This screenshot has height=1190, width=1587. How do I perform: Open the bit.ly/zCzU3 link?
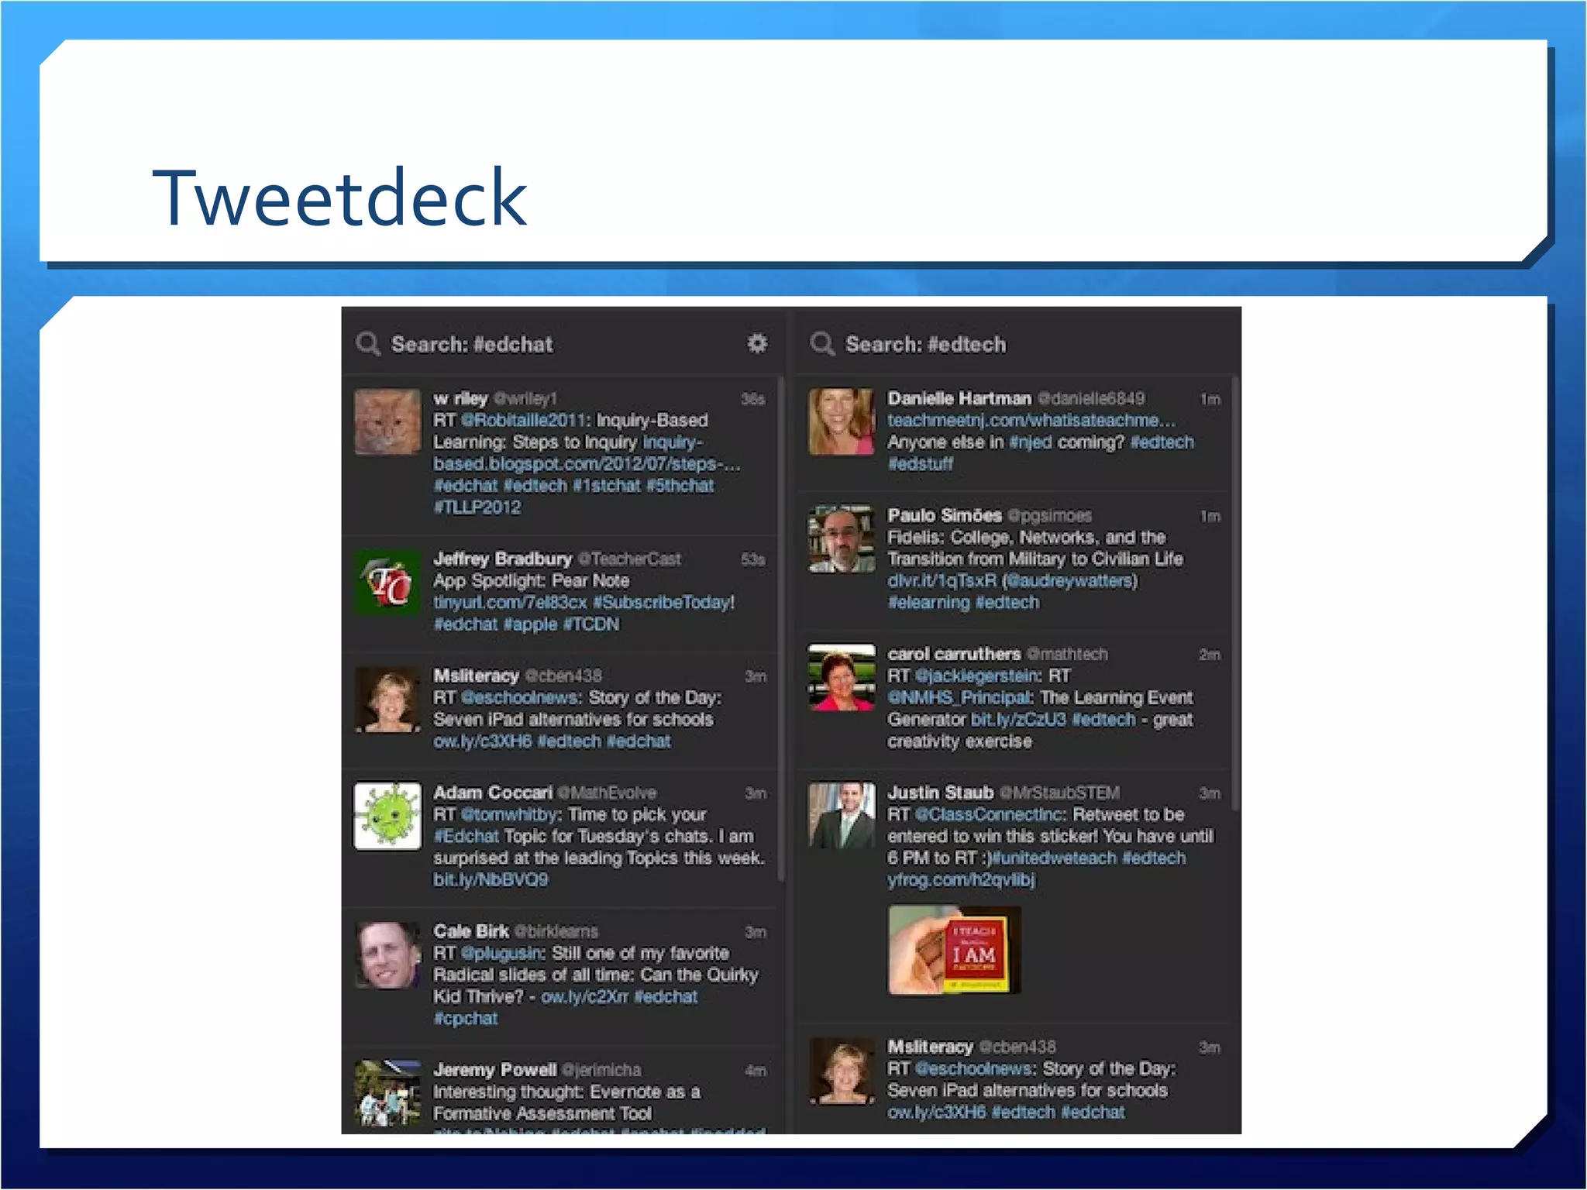click(x=1018, y=719)
